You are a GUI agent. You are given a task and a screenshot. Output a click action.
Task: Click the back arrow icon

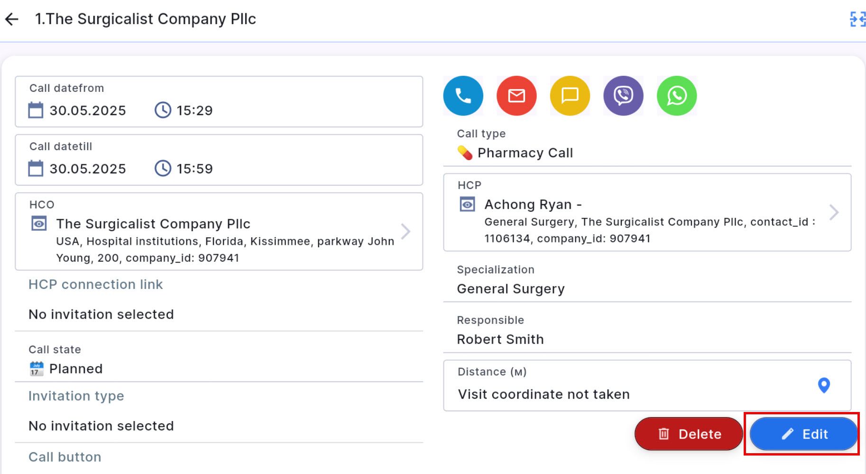pos(12,19)
